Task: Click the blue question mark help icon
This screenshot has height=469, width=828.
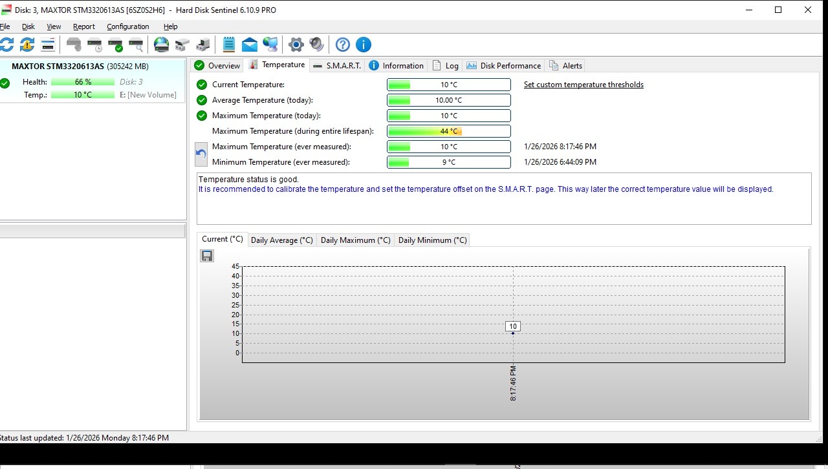Action: tap(343, 45)
